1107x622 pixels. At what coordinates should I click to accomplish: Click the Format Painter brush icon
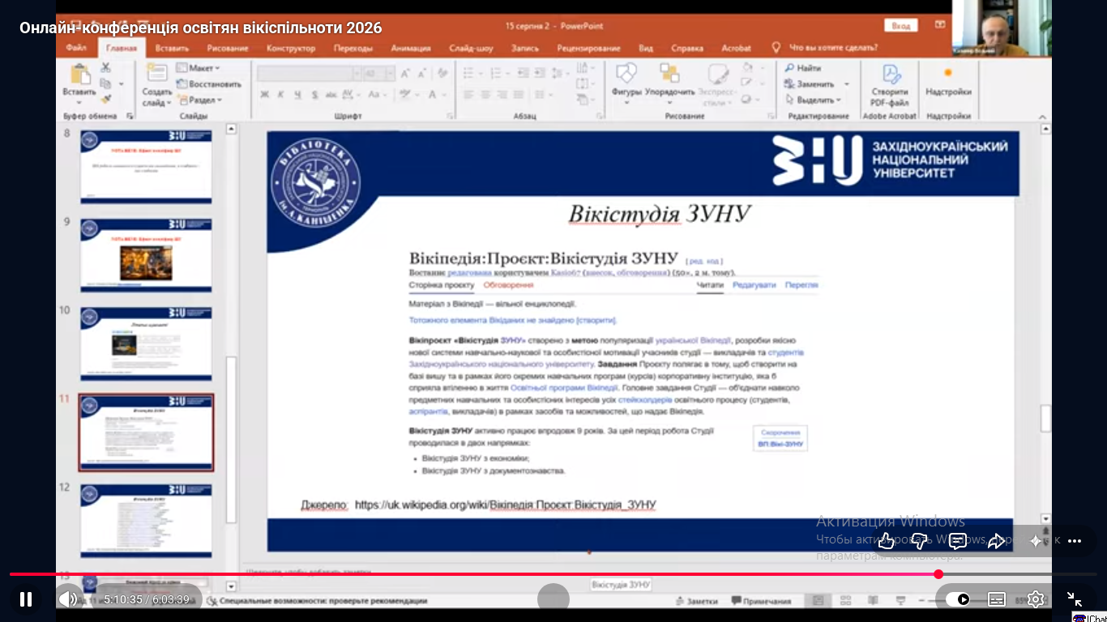click(105, 99)
